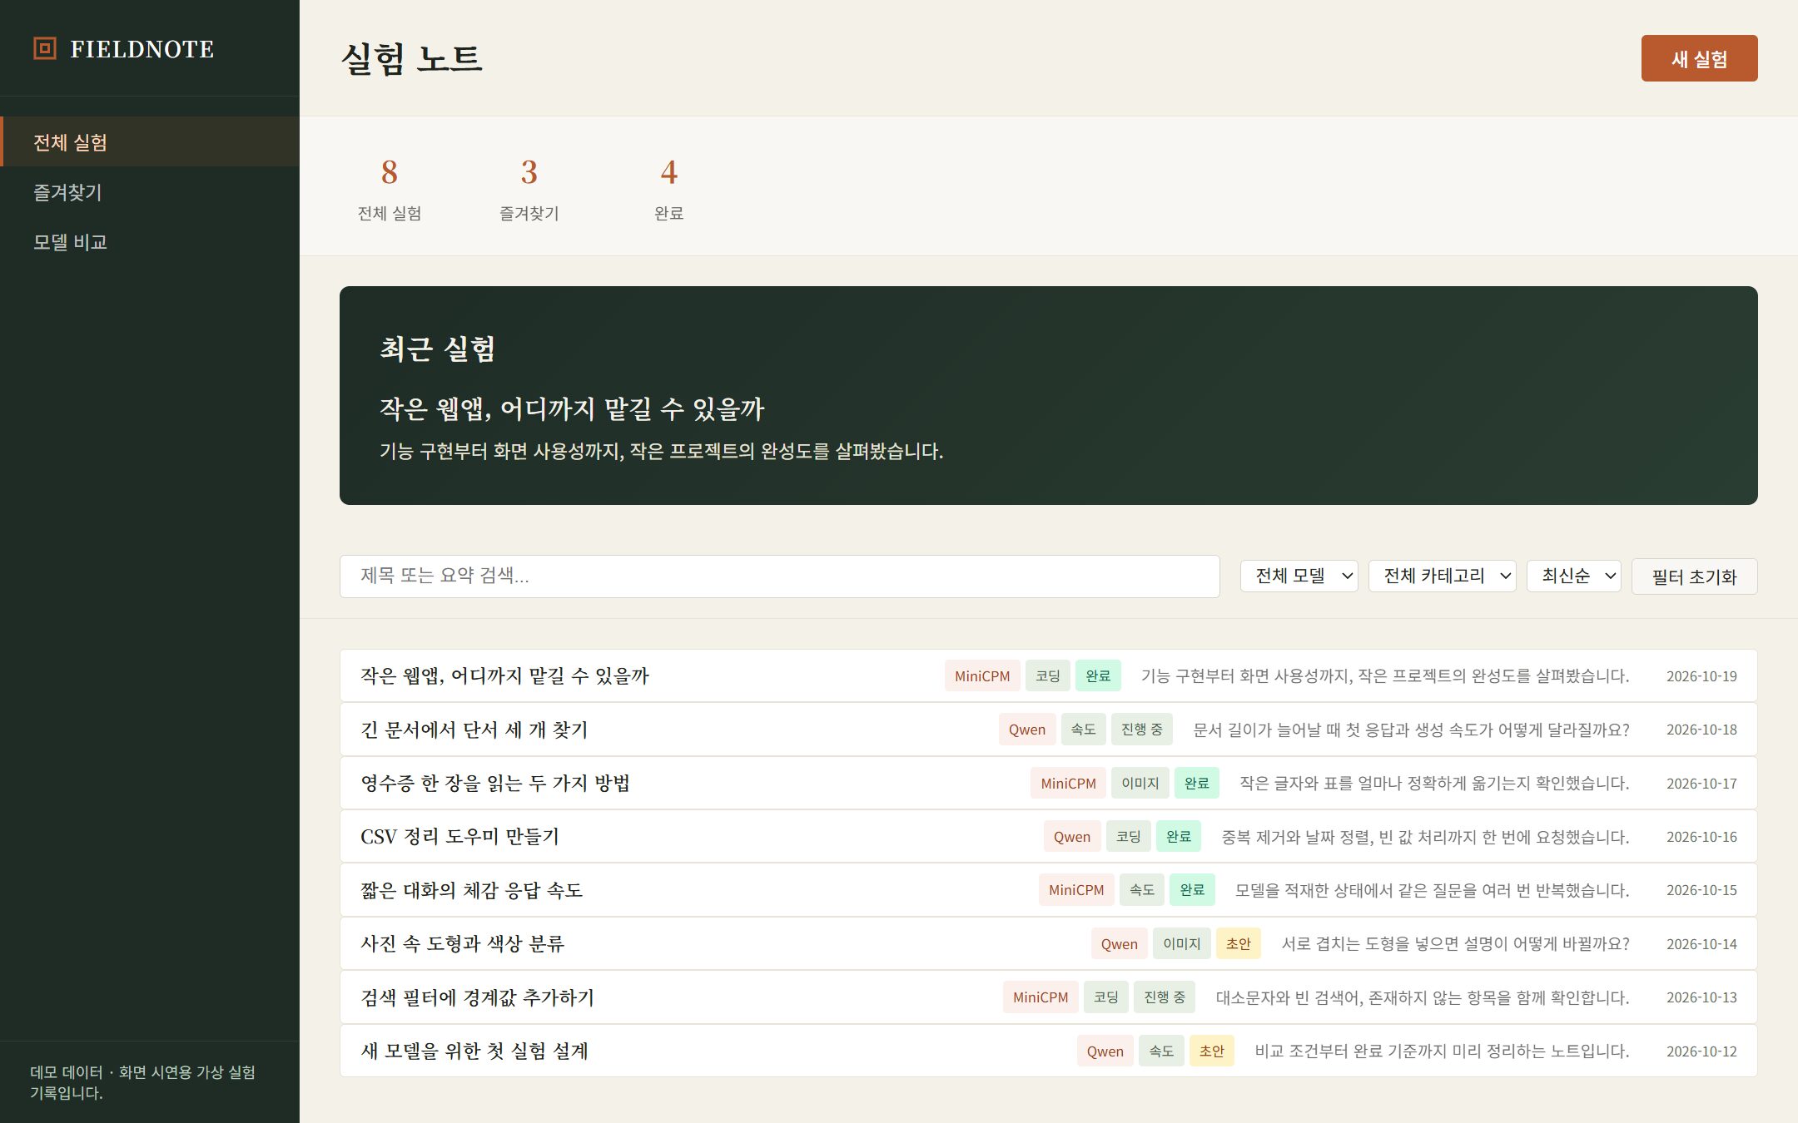Click 이미지 tag in 영수증 row

(1140, 783)
